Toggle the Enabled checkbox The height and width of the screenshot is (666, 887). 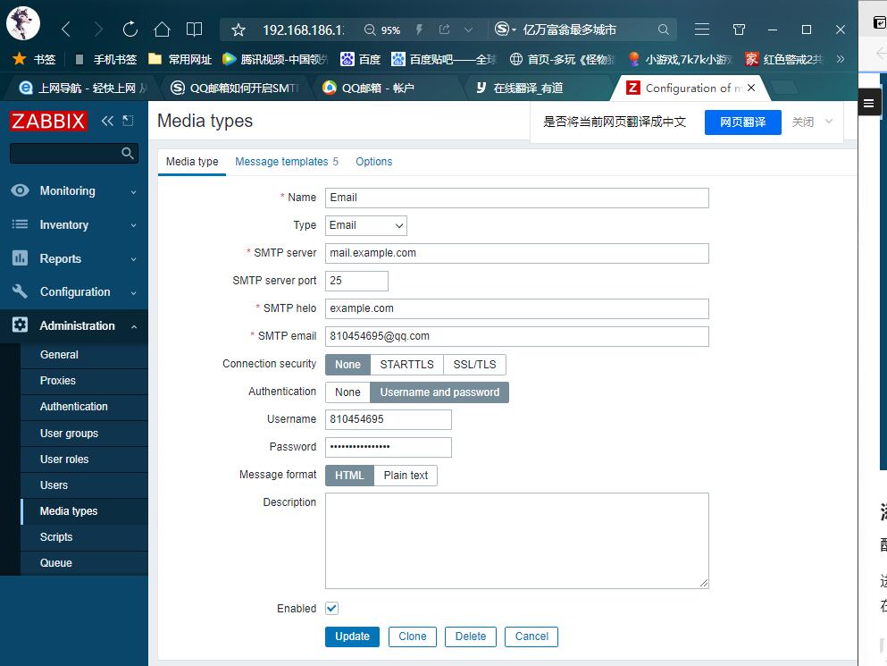coord(332,608)
